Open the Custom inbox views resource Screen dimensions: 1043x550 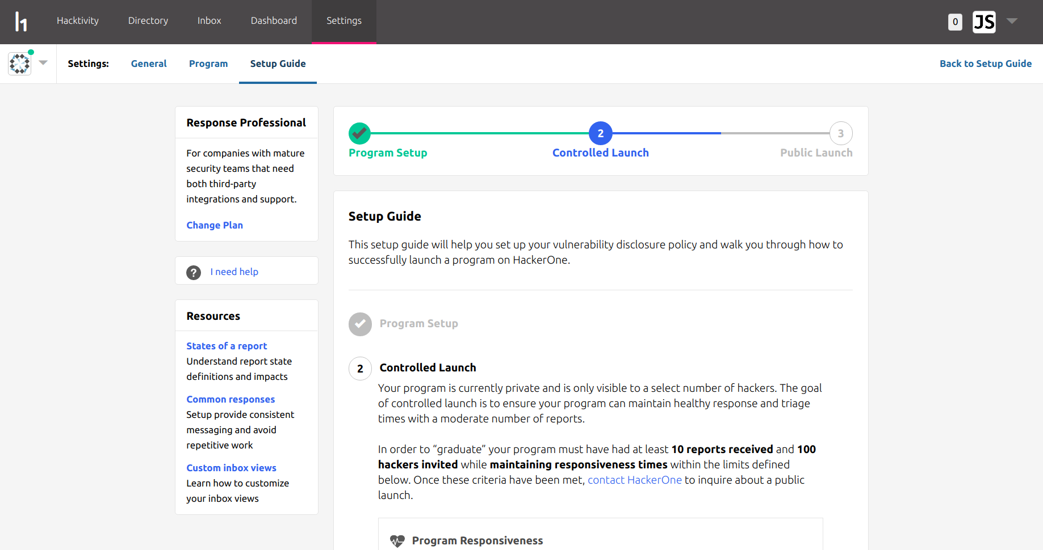[x=232, y=468]
